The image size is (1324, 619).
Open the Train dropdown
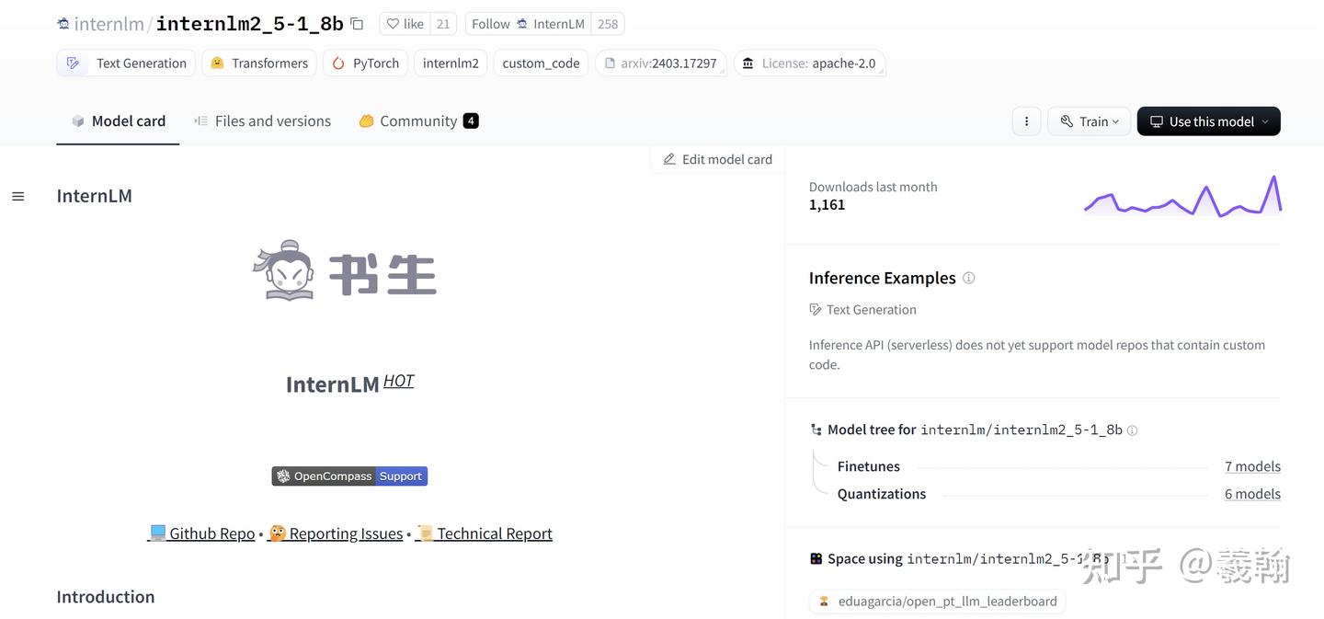[x=1089, y=120]
